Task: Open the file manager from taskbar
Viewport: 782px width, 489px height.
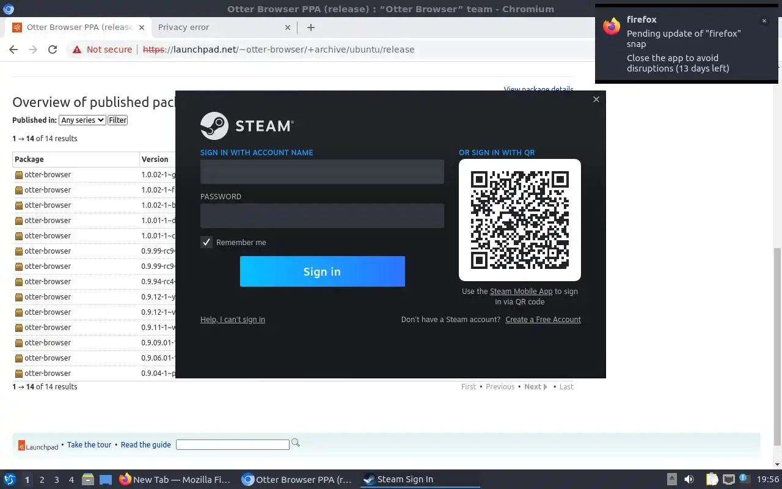Action: coord(88,480)
